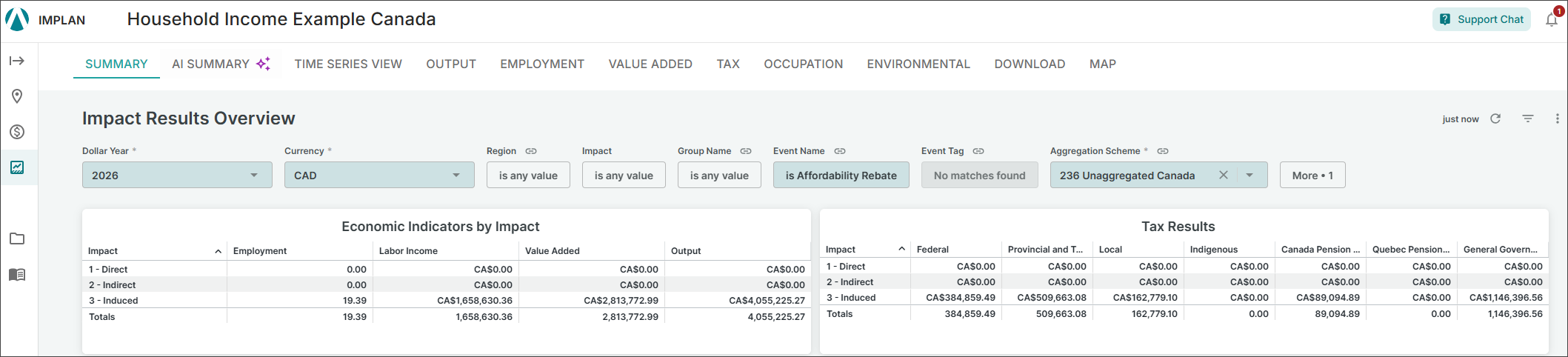This screenshot has height=357, width=1568.
Task: Switch to the TAX tab
Action: tap(728, 64)
